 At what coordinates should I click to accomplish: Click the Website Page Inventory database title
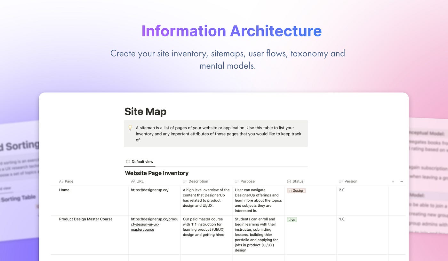[157, 173]
